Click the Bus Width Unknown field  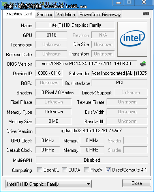click(x=127, y=112)
